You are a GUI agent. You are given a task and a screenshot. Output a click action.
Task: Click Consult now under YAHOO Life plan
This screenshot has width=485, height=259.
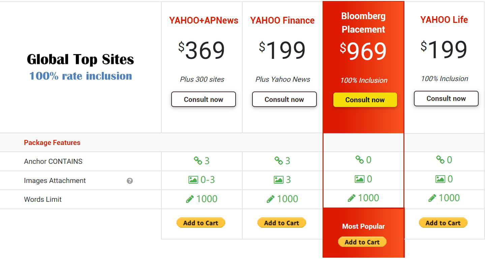click(x=446, y=99)
